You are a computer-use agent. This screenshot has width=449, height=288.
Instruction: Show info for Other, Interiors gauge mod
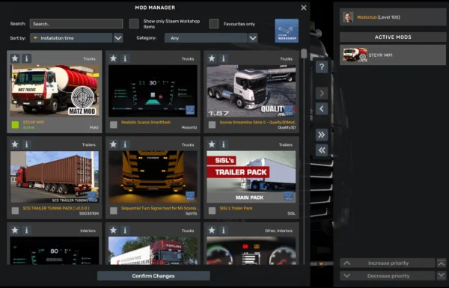click(223, 230)
